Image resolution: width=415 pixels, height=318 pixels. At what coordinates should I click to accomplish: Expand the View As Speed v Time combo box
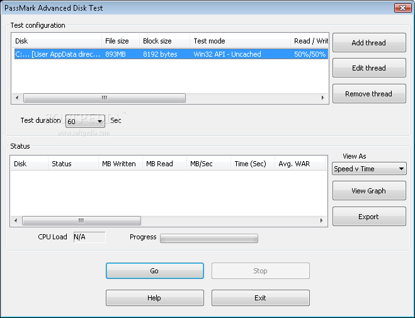pyautogui.click(x=369, y=169)
